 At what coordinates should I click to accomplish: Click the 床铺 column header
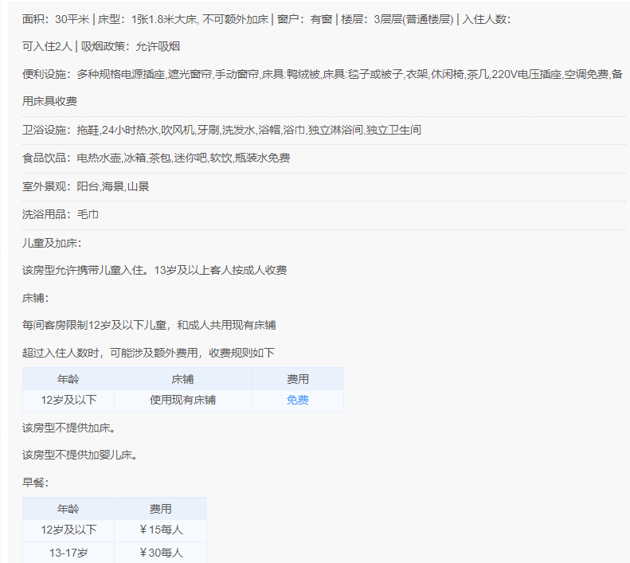pyautogui.click(x=183, y=379)
